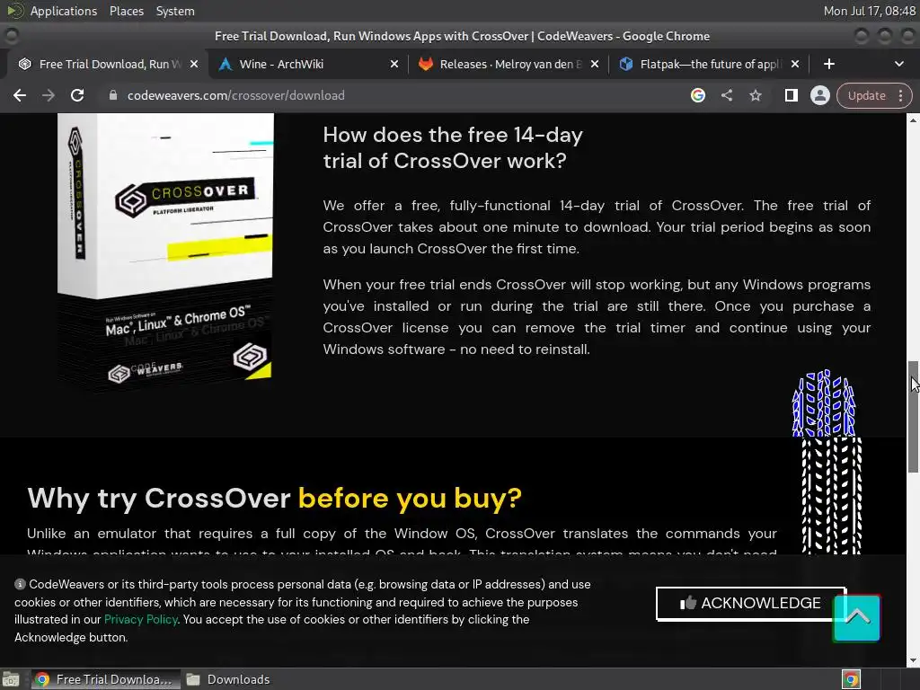Click 'Why try CrossOver before you buy?' heading
The height and width of the screenshot is (690, 920).
(x=275, y=498)
